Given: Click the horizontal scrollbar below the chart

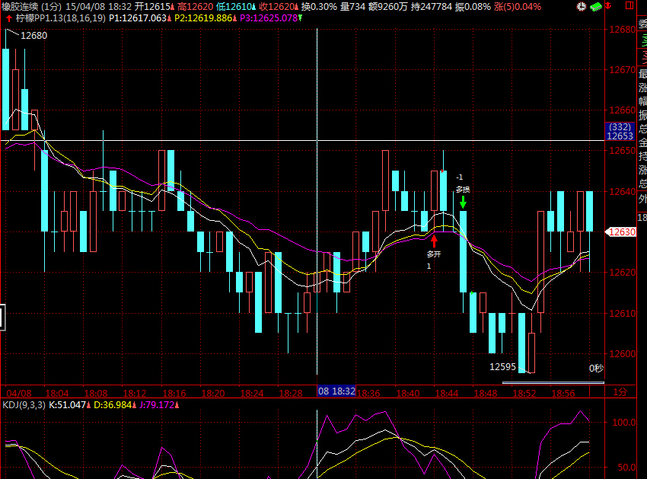Looking at the screenshot, I should pos(563,382).
